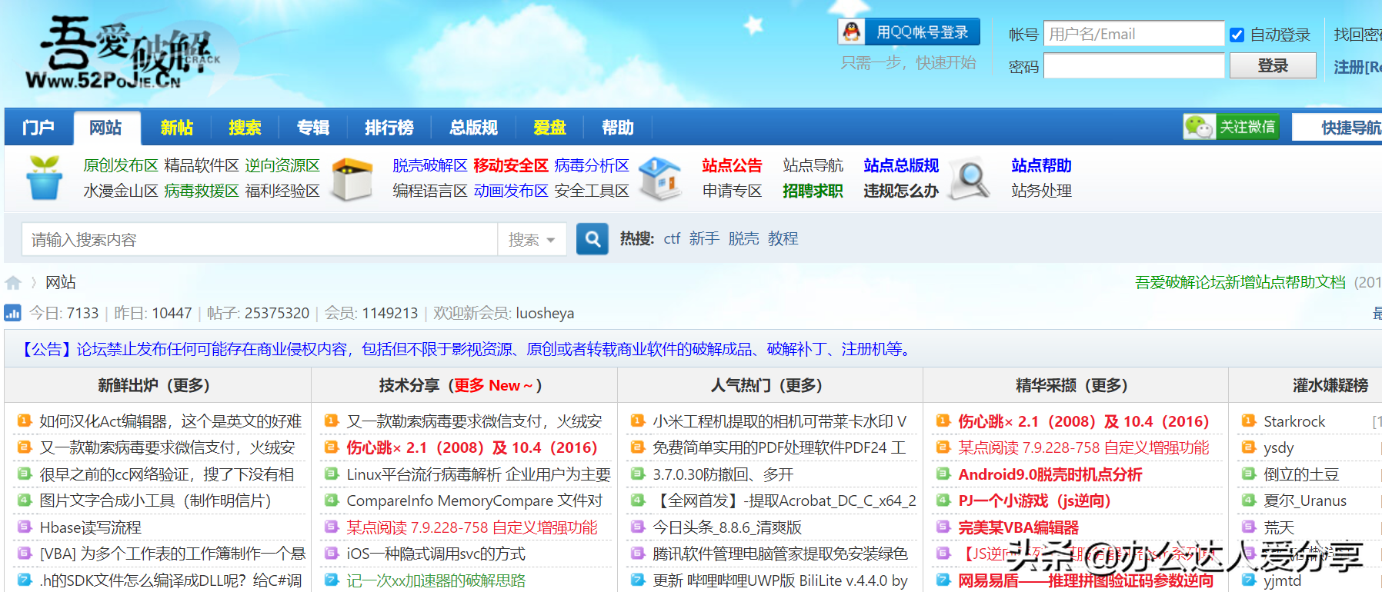Open the 吾爱破解论坛新增站点帮助文档 link
Viewport: 1382px width, 592px height.
[1240, 283]
